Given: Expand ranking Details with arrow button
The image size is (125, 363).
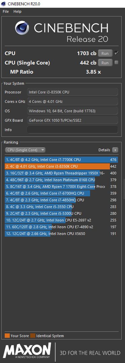Looking at the screenshot, I should point(115,150).
